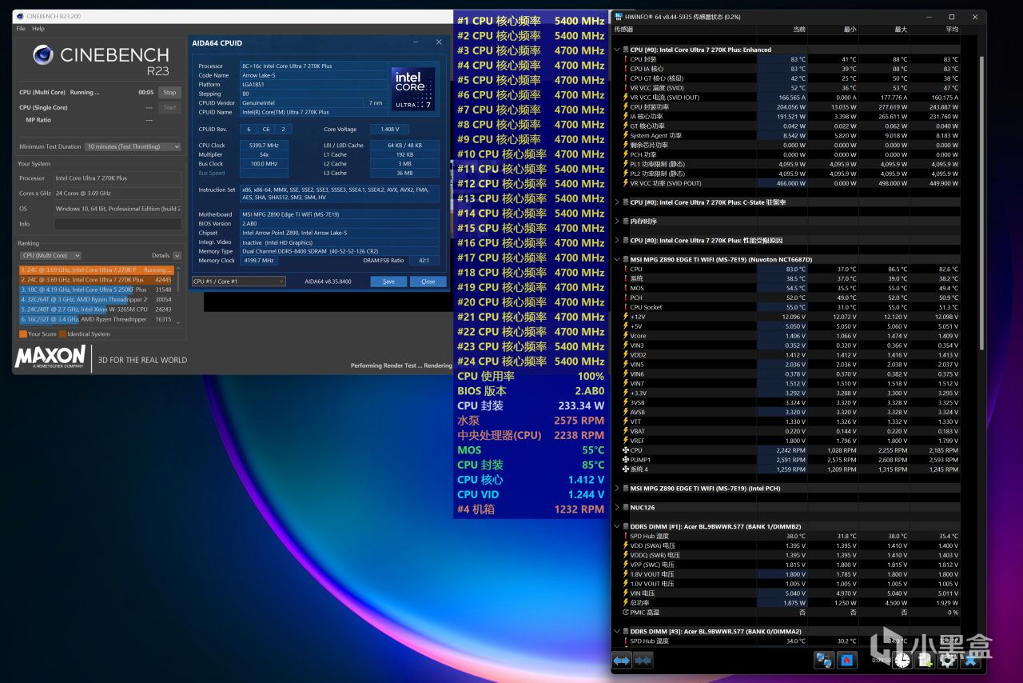Click the collapse sensor columns arrows icon in HWiNFO
Viewport: 1023px width, 683px height.
click(x=643, y=661)
